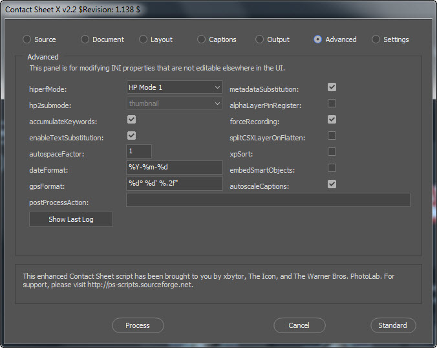
Task: Click the panel description about INI properties
Action: tap(157, 68)
